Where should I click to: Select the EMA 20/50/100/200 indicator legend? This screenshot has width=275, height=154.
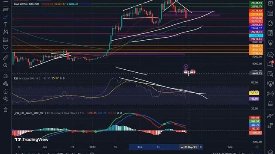(x=27, y=4)
